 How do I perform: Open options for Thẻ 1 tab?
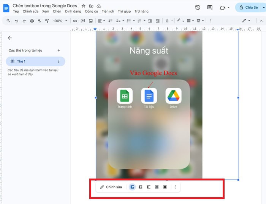point(59,62)
